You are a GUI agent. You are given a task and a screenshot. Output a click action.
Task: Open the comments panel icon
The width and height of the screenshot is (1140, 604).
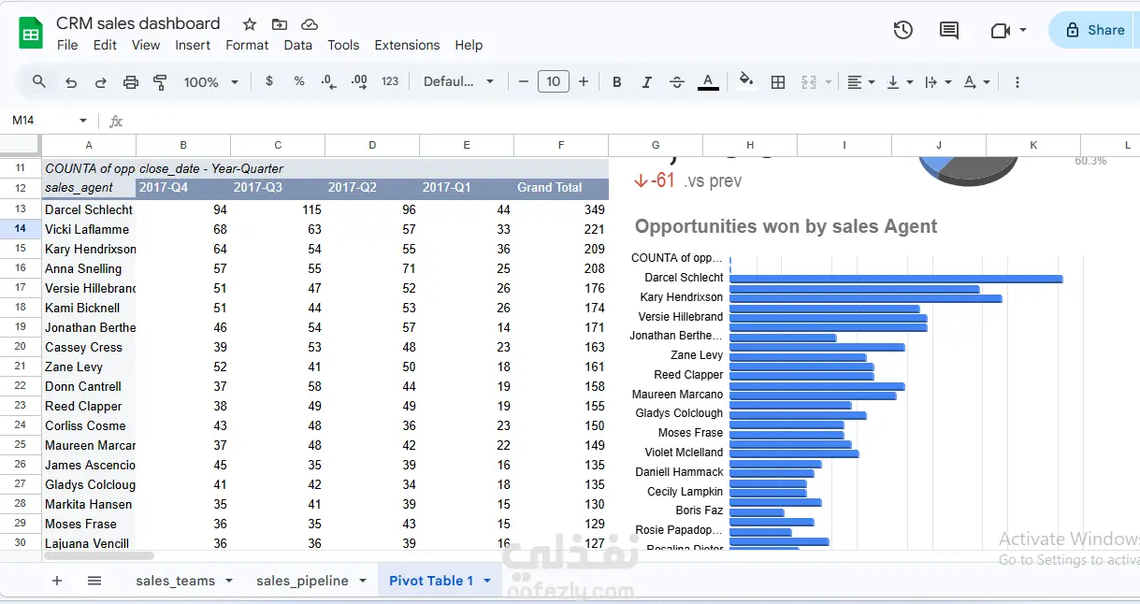[x=949, y=30]
